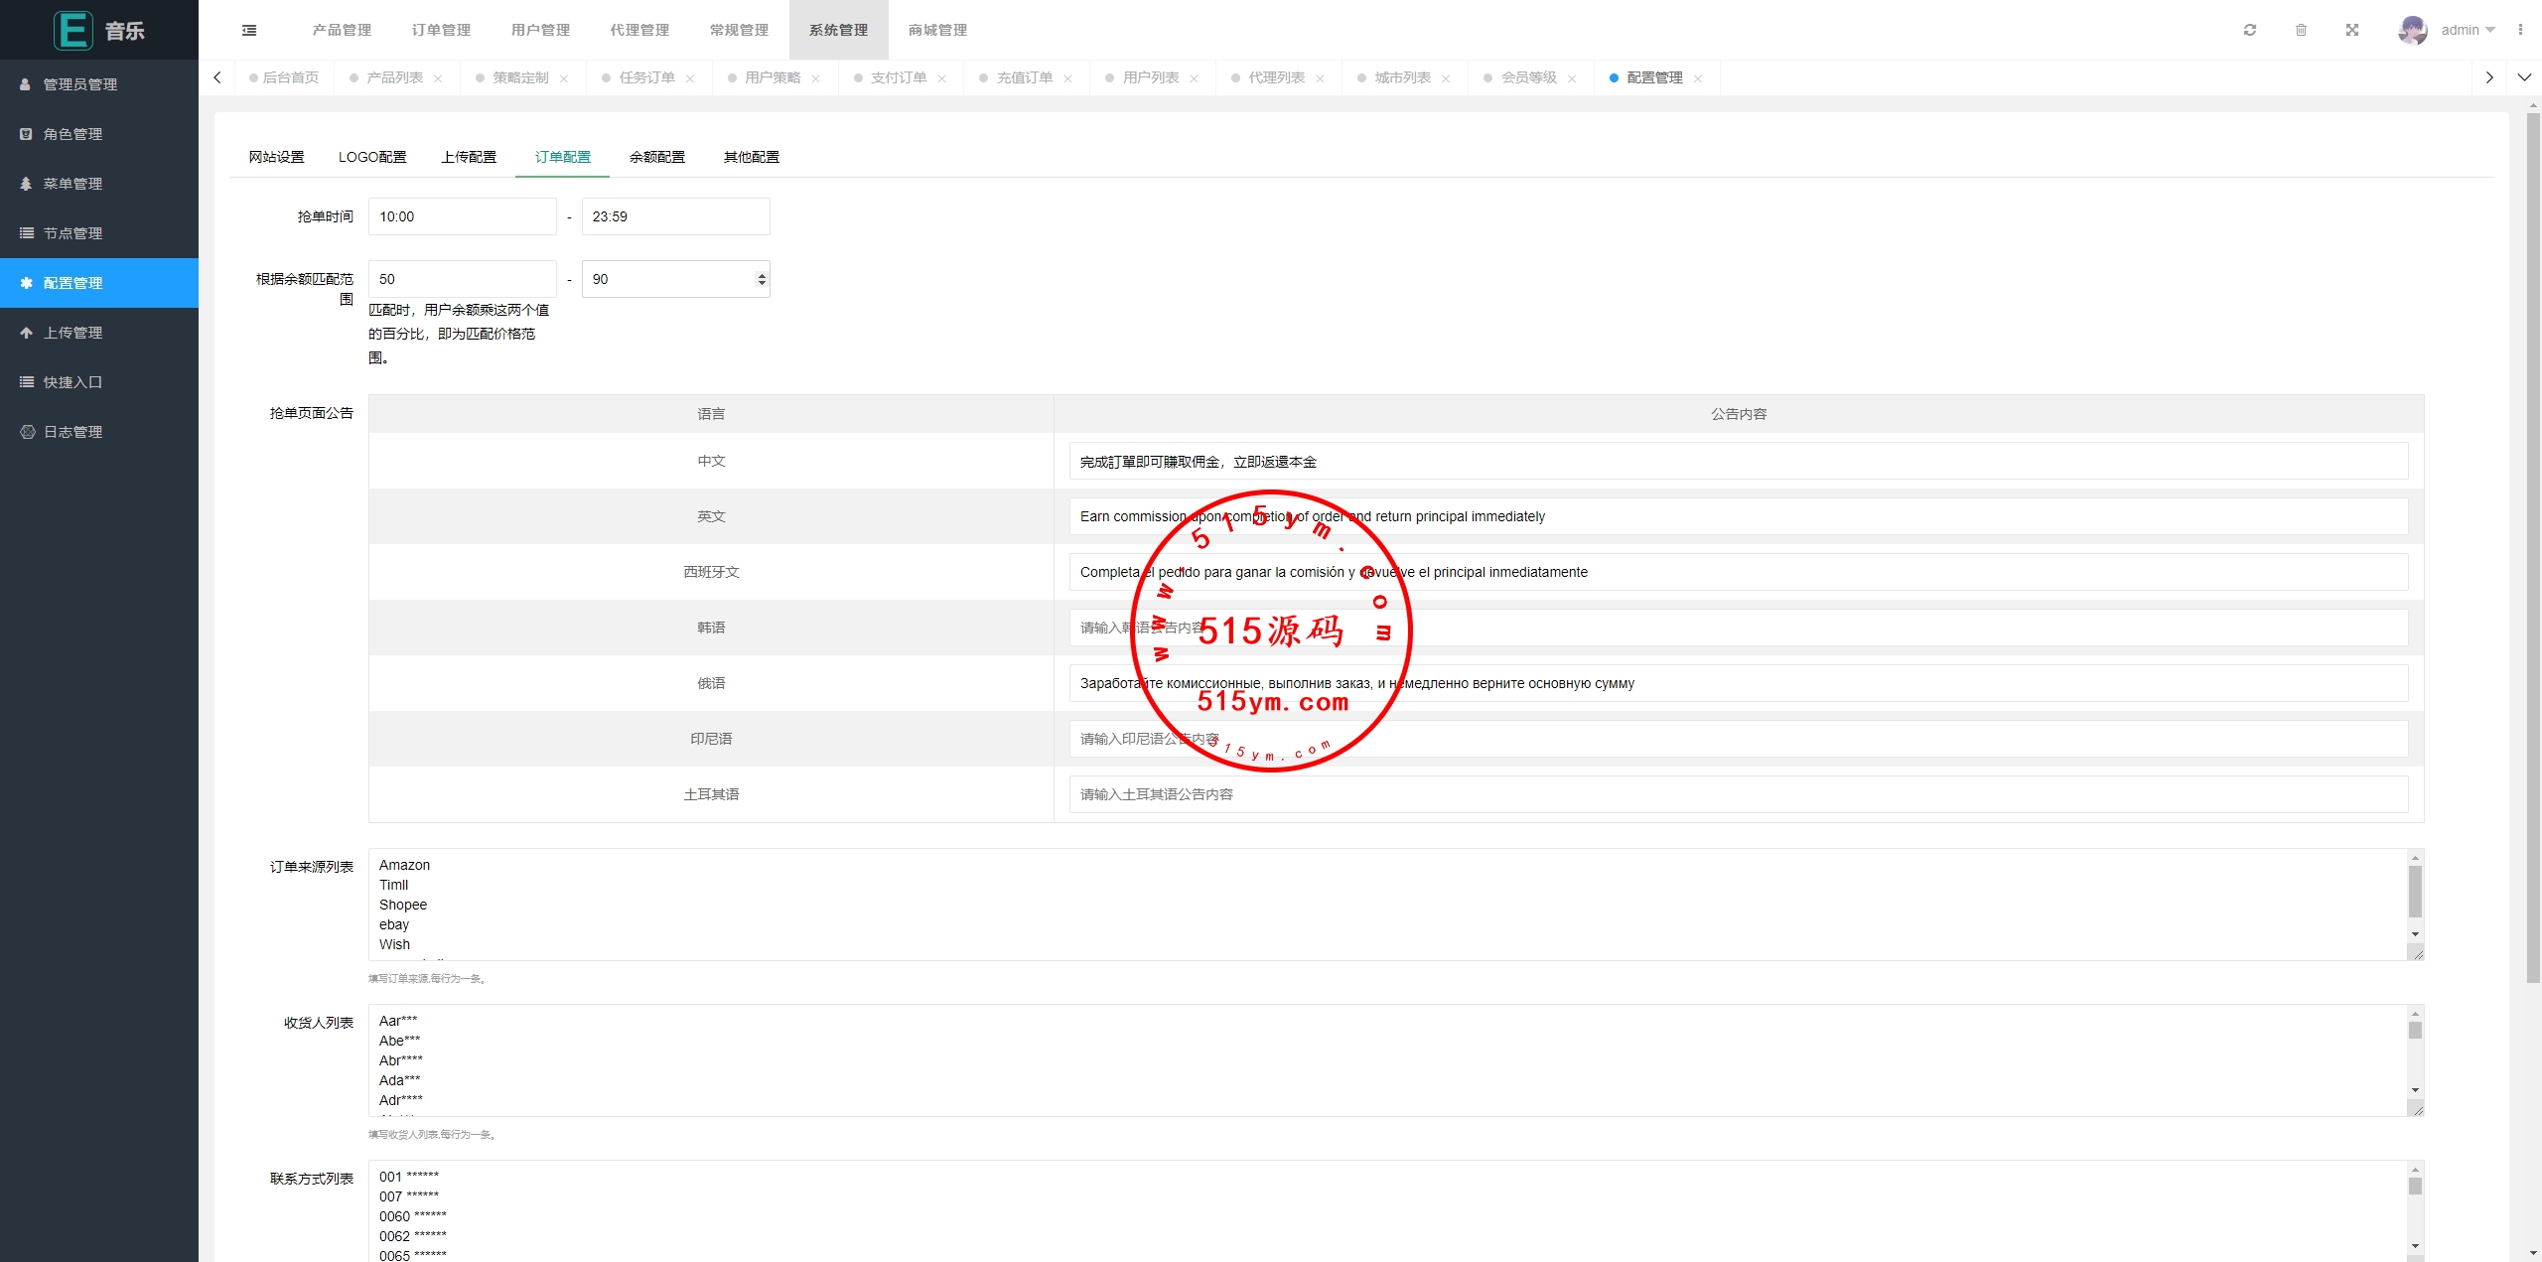Open the admin user dropdown

2468,30
